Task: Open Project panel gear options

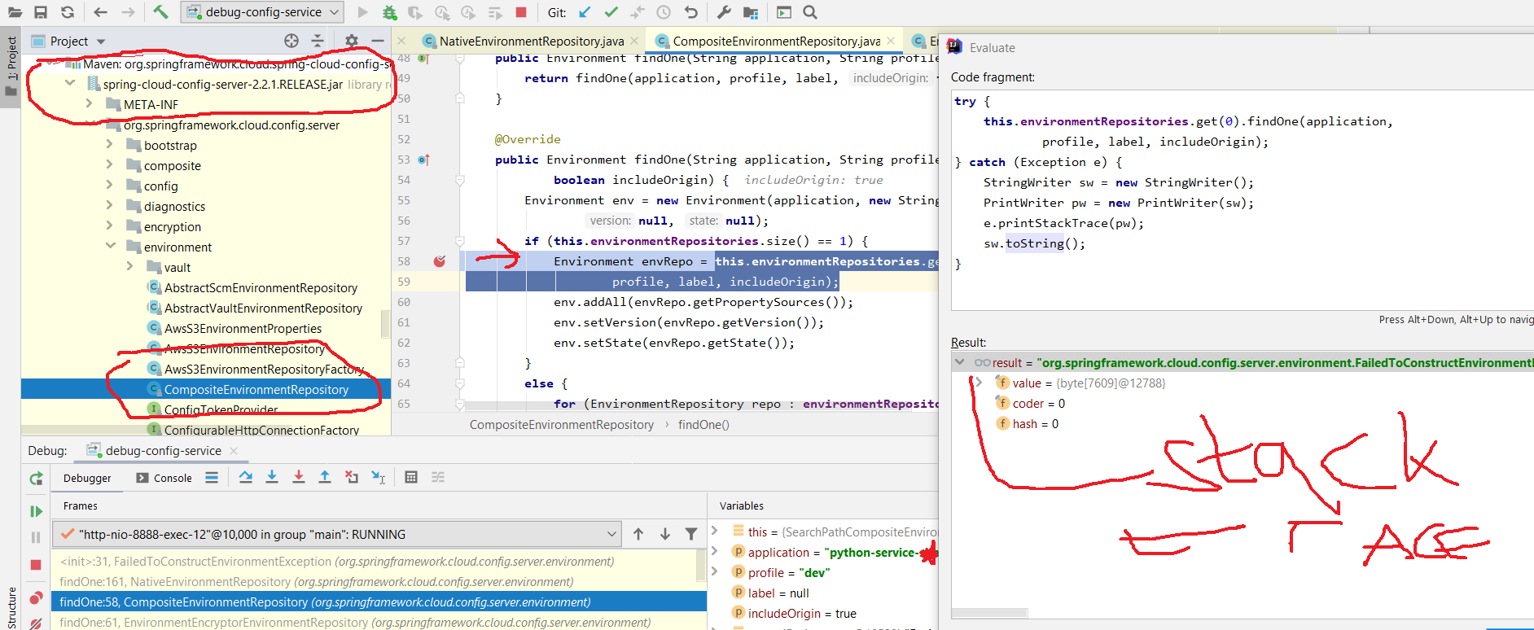Action: (351, 41)
